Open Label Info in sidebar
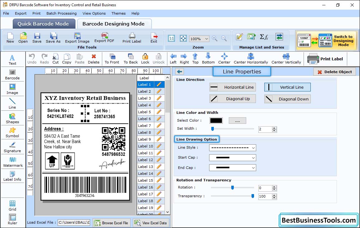Image resolution: width=360 pixels, height=228 pixels. tap(12, 176)
